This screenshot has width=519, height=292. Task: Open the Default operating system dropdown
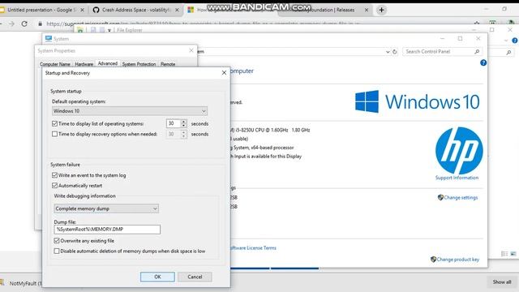click(x=130, y=111)
